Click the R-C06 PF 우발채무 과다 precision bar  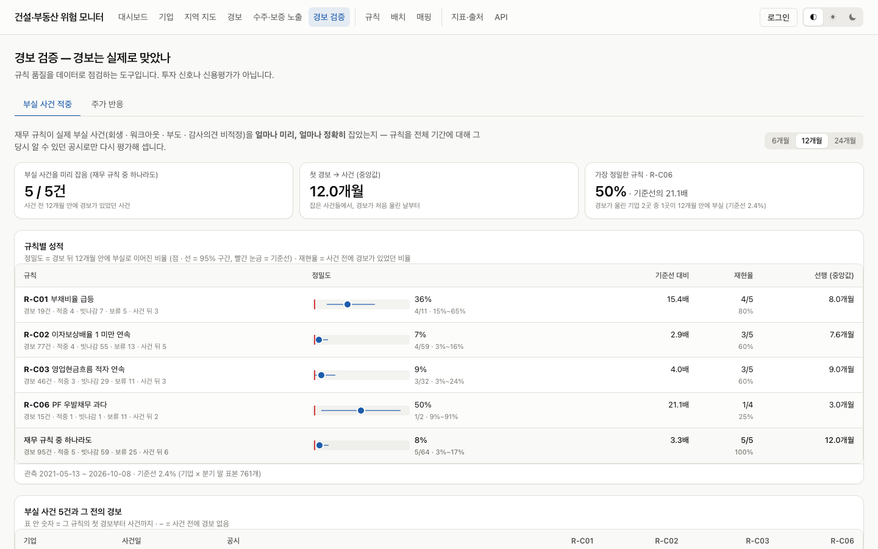[361, 411]
